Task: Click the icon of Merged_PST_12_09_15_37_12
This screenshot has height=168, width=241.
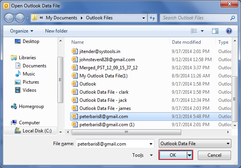Action: tap(75, 68)
